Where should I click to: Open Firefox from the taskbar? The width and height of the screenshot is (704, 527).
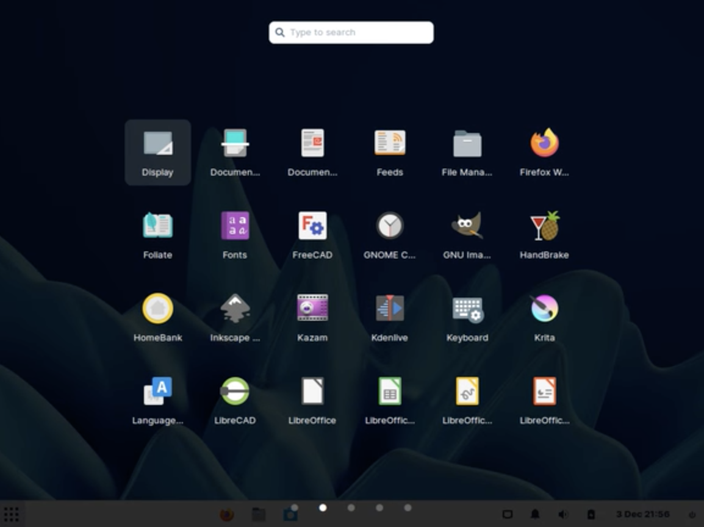click(x=227, y=514)
